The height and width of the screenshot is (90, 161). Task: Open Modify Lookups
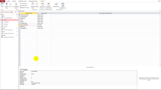pyautogui.click(x=25, y=7)
